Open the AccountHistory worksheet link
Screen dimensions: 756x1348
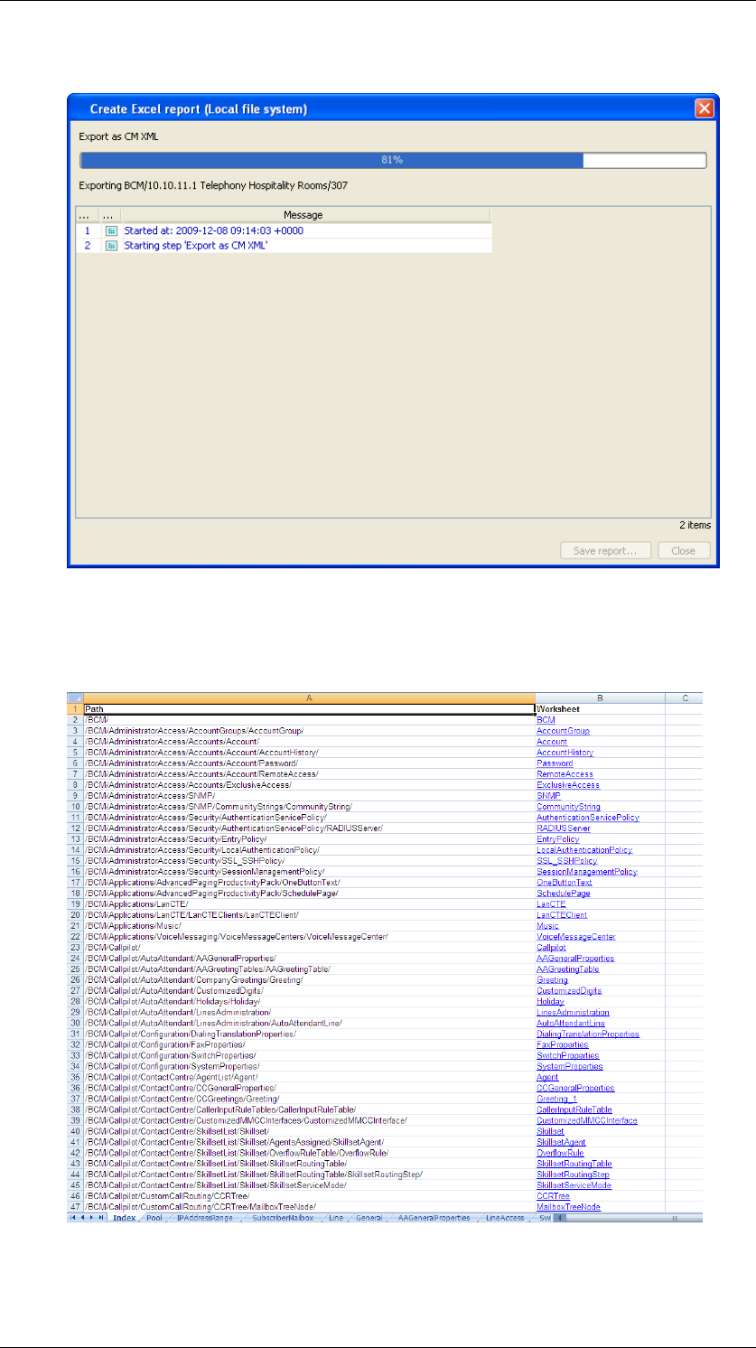[x=565, y=752]
